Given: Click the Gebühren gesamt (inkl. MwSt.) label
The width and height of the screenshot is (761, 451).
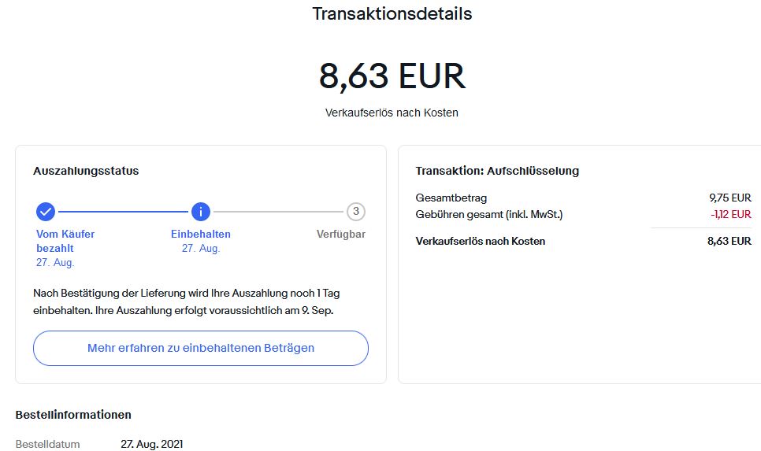Looking at the screenshot, I should click(489, 214).
